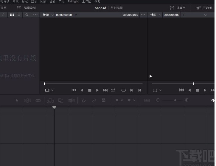Stop playback in source viewer
Image resolution: width=216 pixels, height=166 pixels.
(90, 90)
